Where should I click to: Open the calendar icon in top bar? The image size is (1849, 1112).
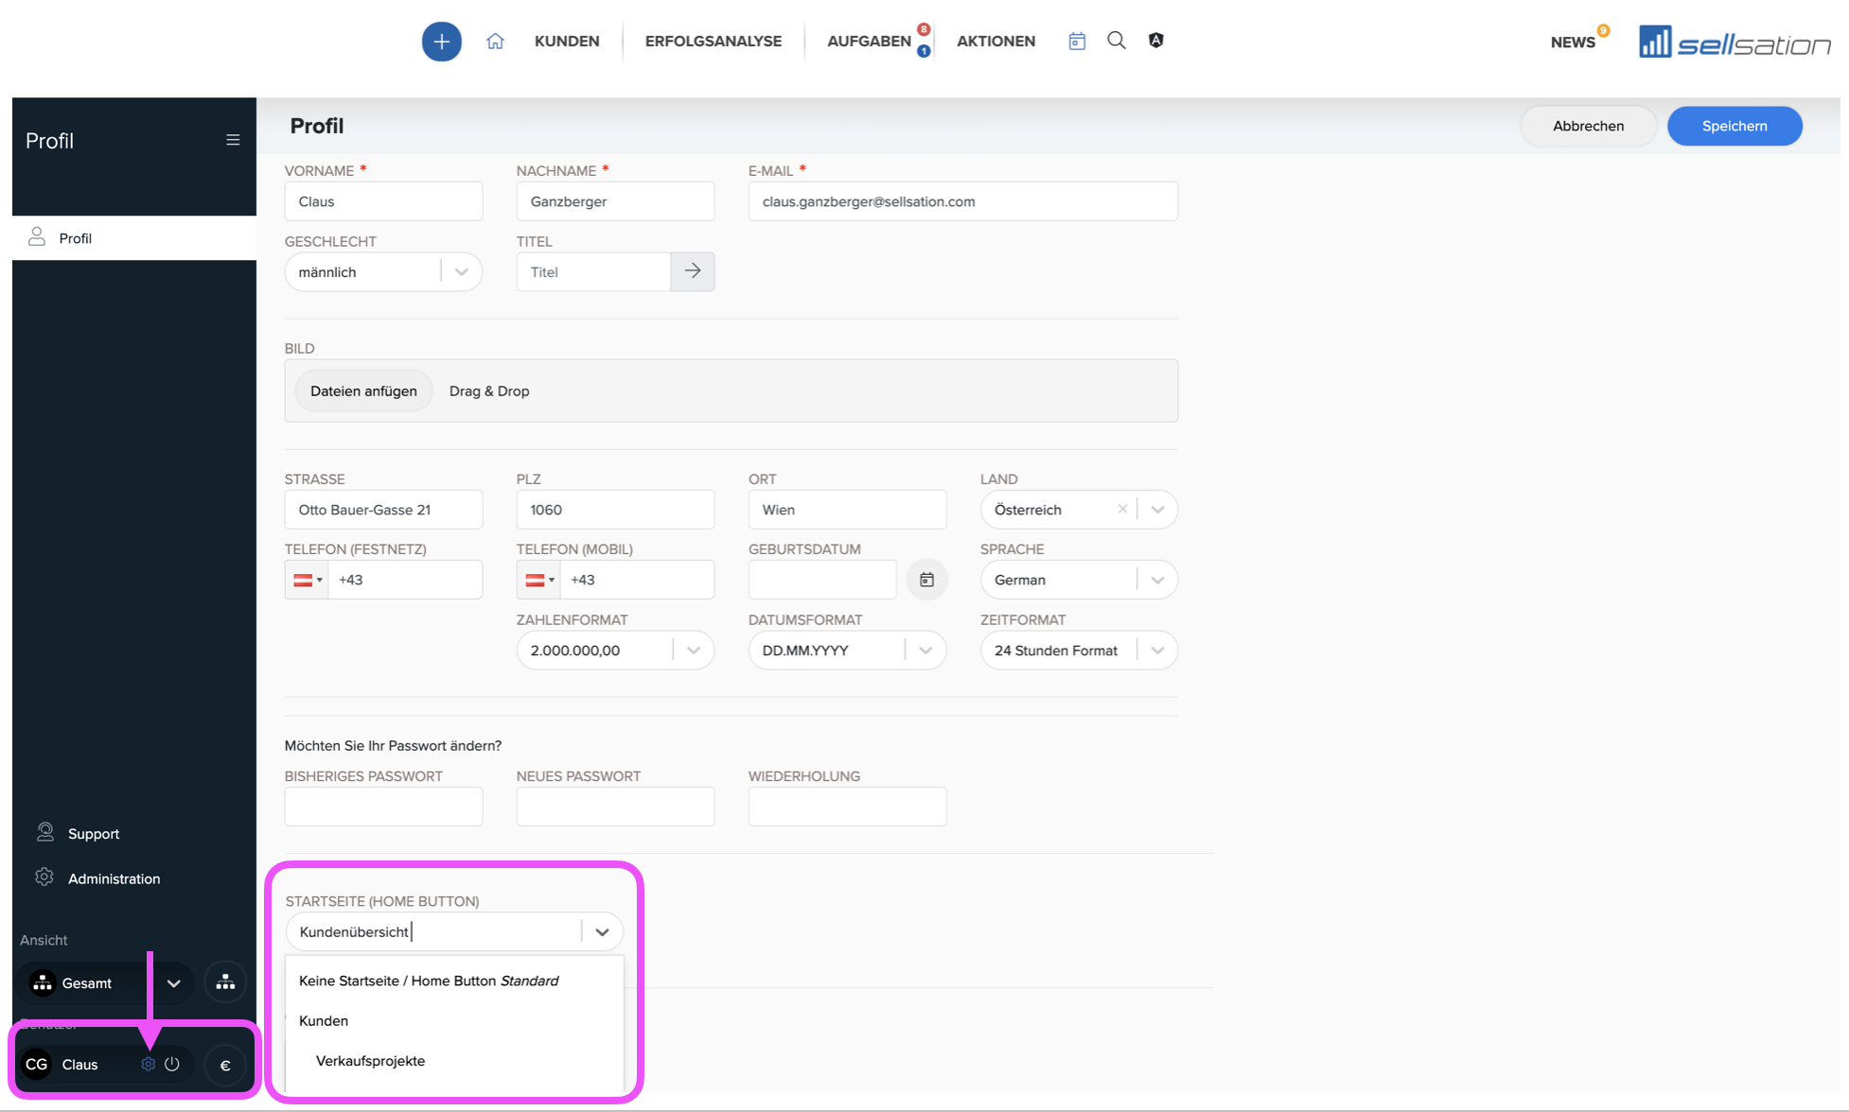click(1077, 41)
